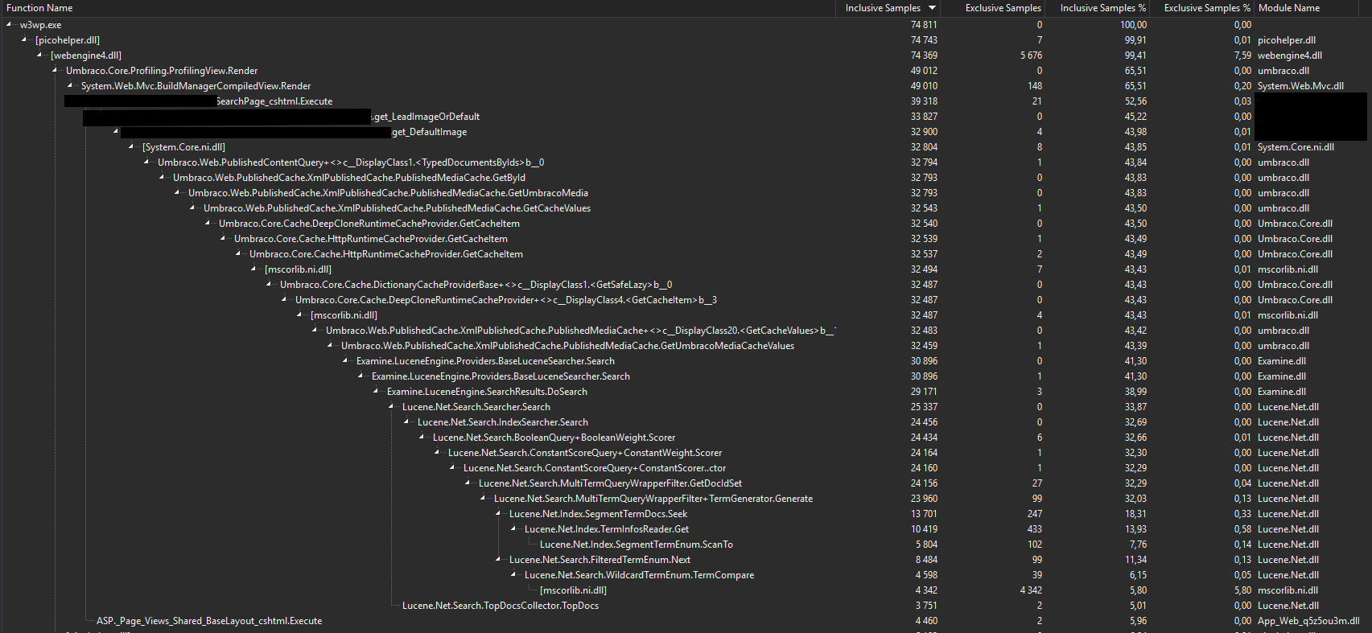Image resolution: width=1372 pixels, height=633 pixels.
Task: Collapse the [webengine4.dll] tree node
Action: click(40, 55)
